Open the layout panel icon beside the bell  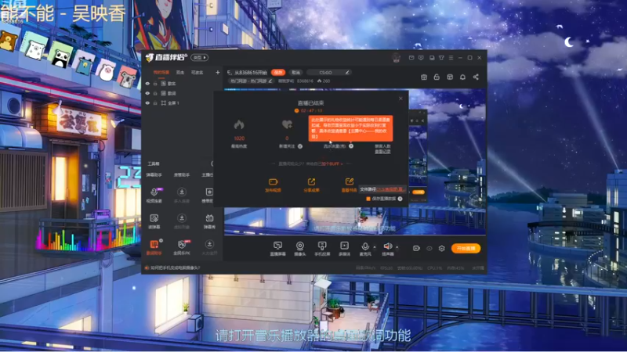click(x=450, y=77)
